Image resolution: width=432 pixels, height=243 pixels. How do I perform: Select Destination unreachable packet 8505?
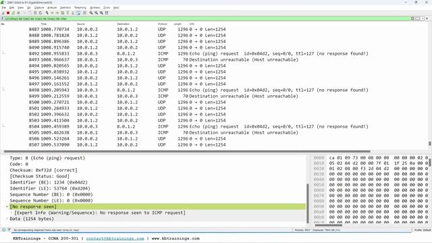pyautogui.click(x=214, y=132)
